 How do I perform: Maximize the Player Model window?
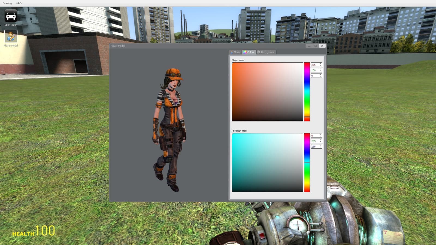click(316, 46)
